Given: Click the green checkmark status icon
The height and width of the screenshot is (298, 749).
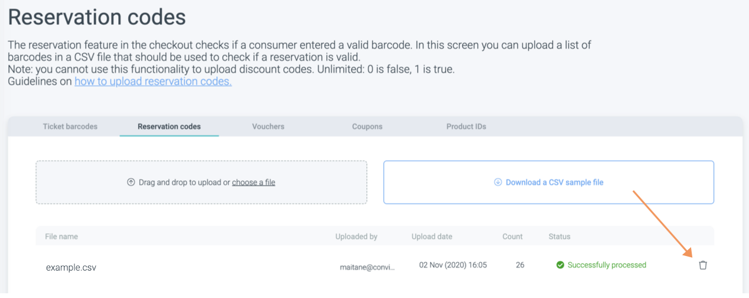Looking at the screenshot, I should point(560,265).
